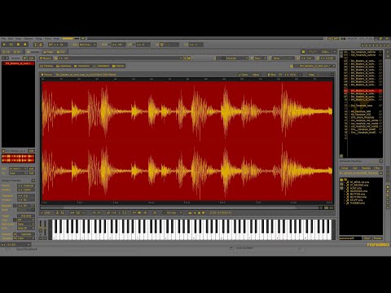Screen dimensions: 391x293
Task: Toggle Slice markers mode
Action: coord(272,75)
